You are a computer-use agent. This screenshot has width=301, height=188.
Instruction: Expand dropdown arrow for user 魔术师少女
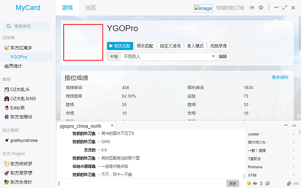point(293,142)
